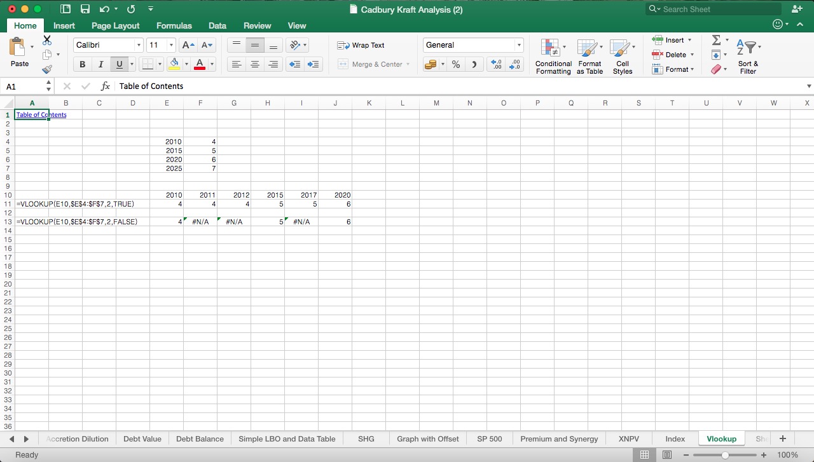Open the Page Layout ribbon tab

pos(115,25)
